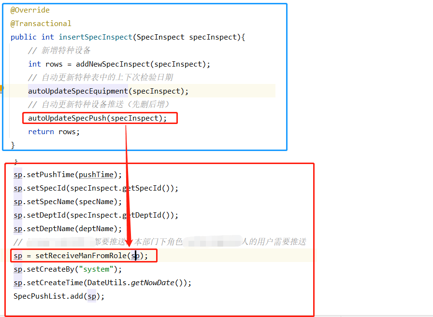433x317 pixels.
Task: Click the SpecInspect parameter type in signature
Action: 160,37
